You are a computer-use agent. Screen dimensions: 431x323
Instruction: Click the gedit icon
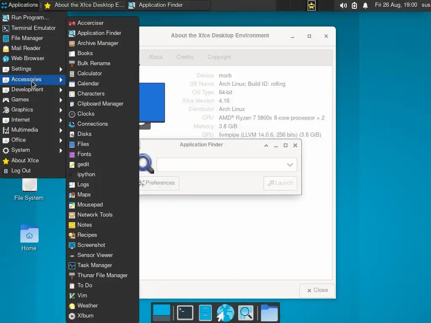click(x=72, y=164)
